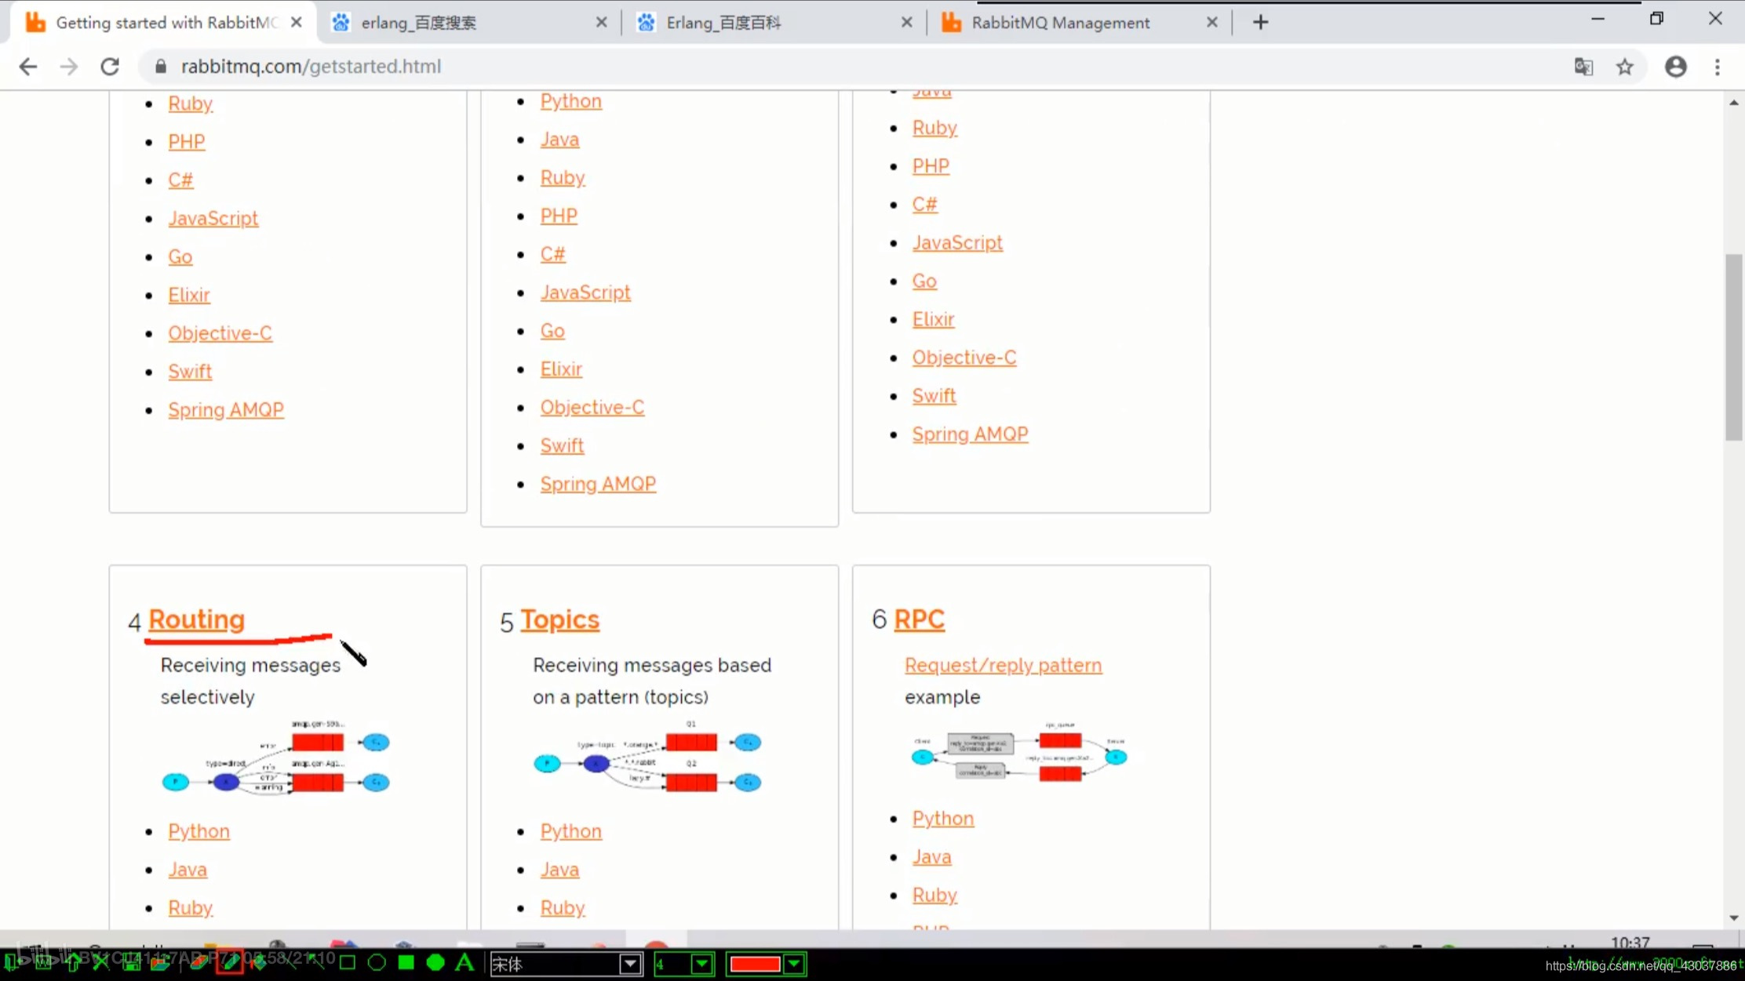Select the hollow rectangle drawing tool
This screenshot has height=981, width=1745.
tap(347, 963)
